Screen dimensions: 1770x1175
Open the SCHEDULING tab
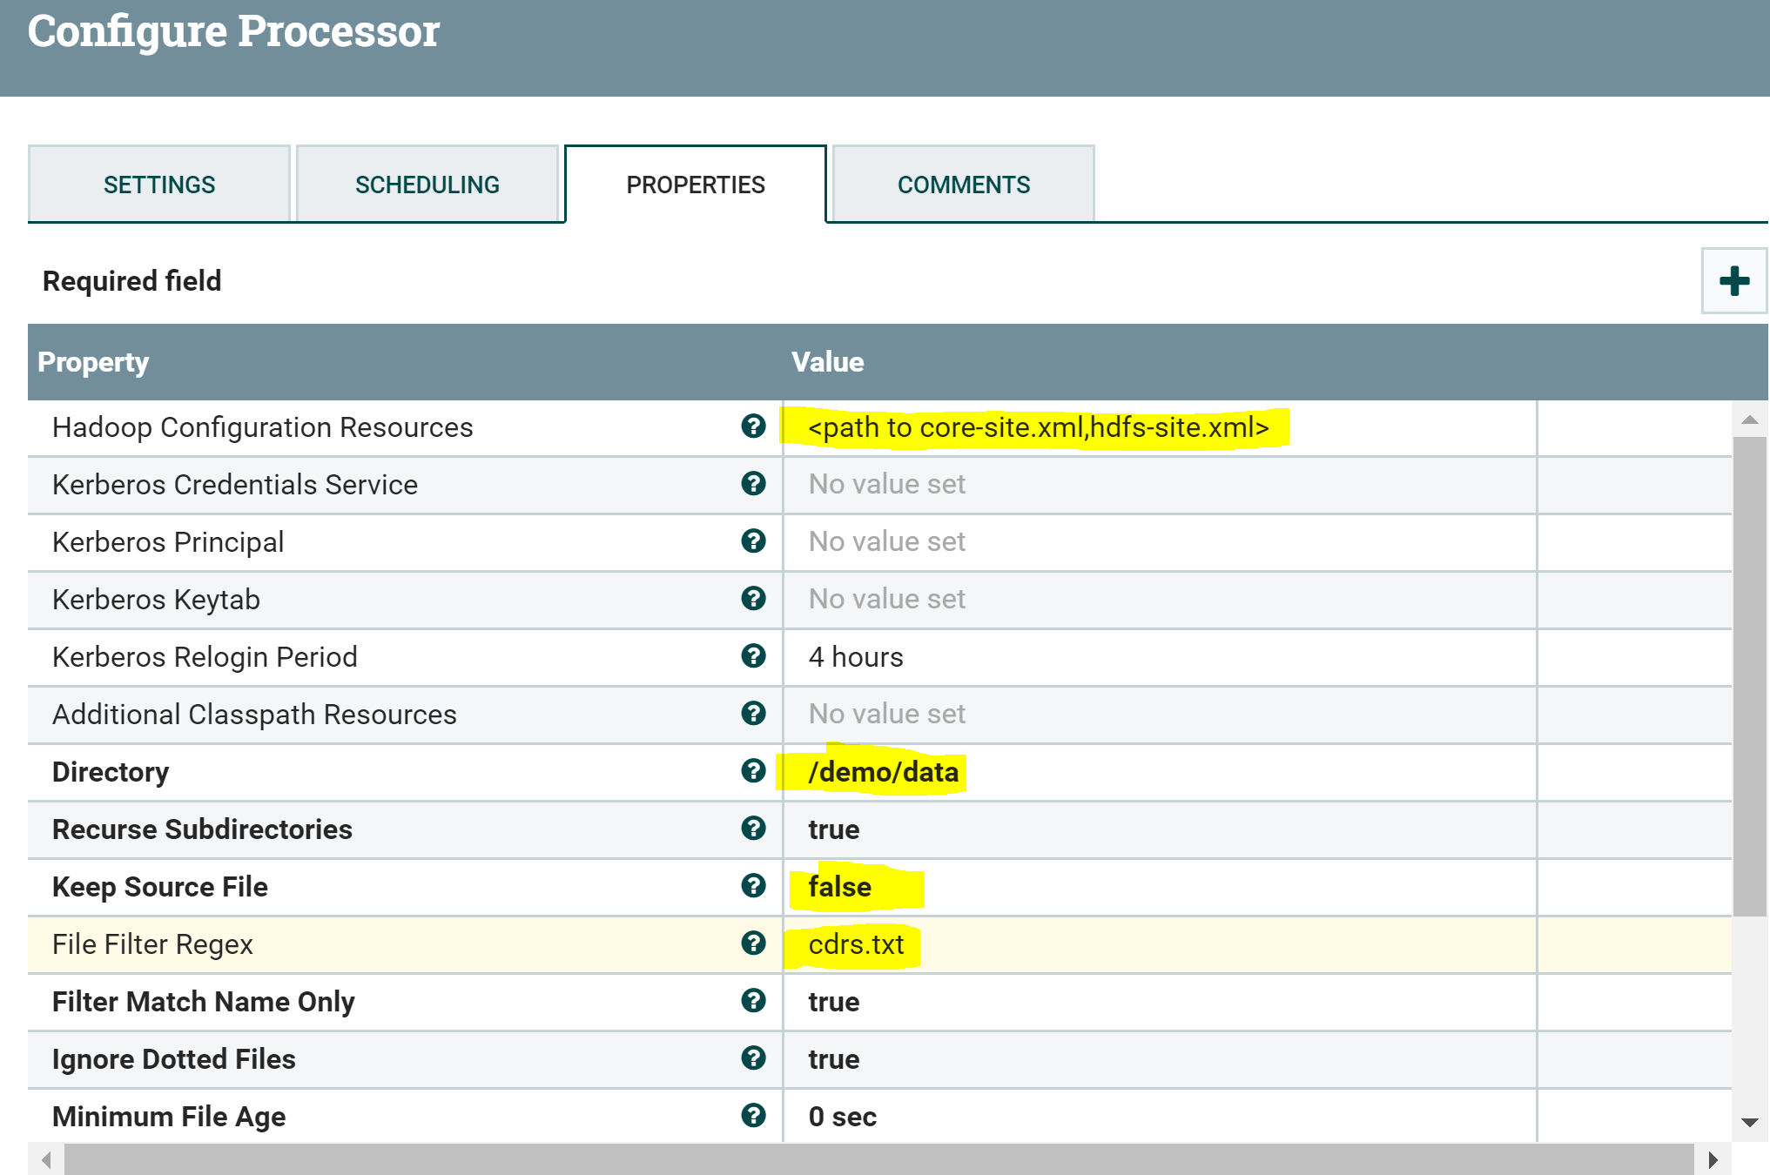[427, 185]
